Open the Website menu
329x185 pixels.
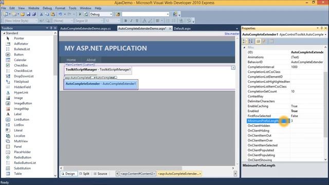(x=33, y=8)
